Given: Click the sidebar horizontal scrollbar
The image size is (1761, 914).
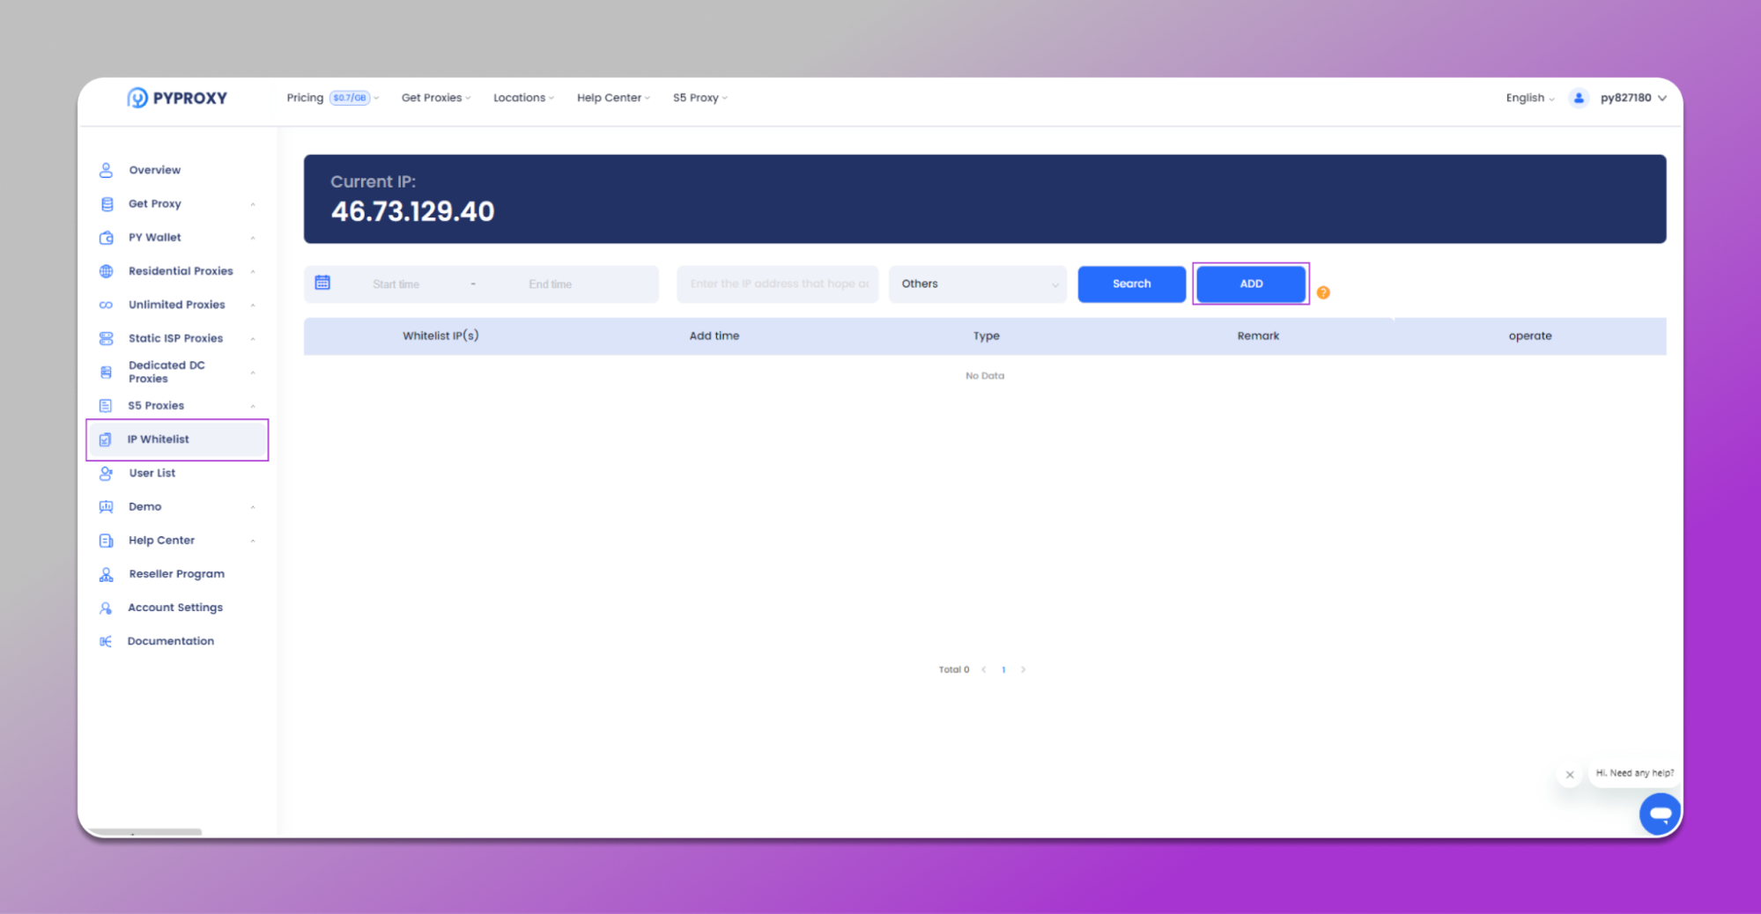Looking at the screenshot, I should [x=146, y=832].
